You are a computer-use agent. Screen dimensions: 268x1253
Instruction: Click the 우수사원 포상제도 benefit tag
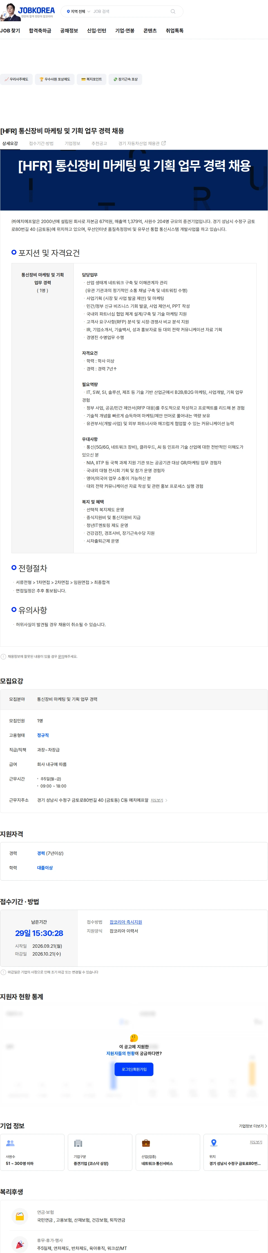[x=55, y=79]
